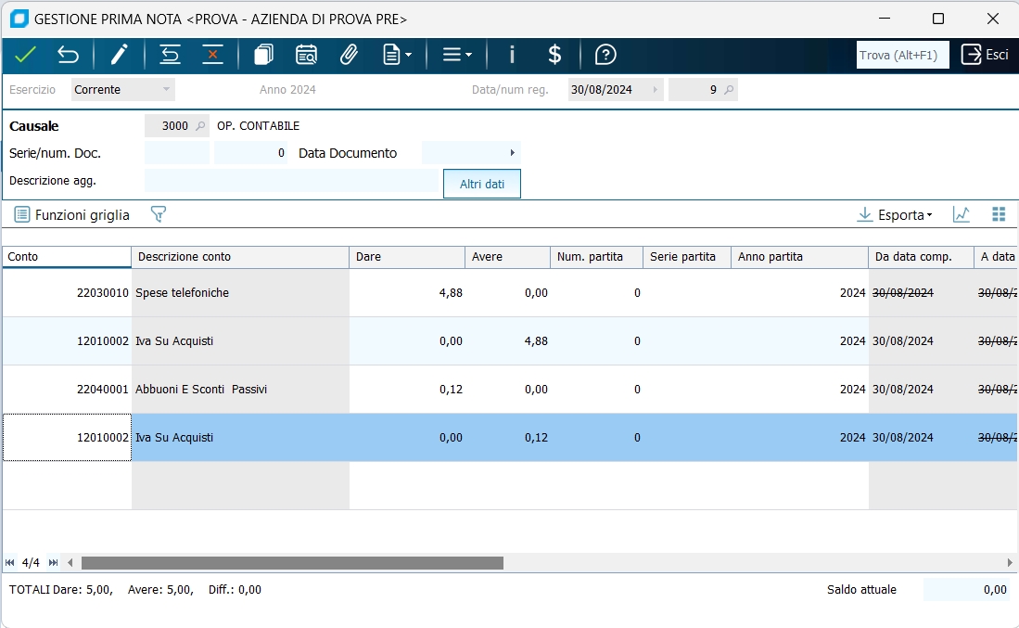Click the Descrizione agg. input field
The image size is (1019, 628).
[291, 181]
